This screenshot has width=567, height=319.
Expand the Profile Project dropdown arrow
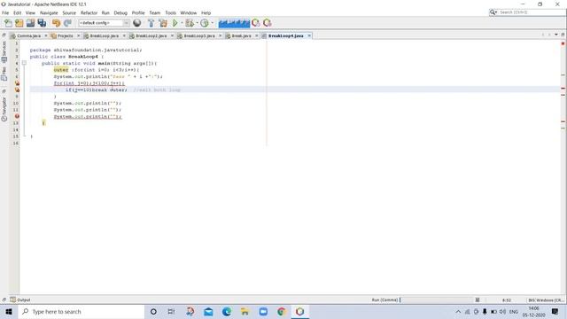pos(213,23)
